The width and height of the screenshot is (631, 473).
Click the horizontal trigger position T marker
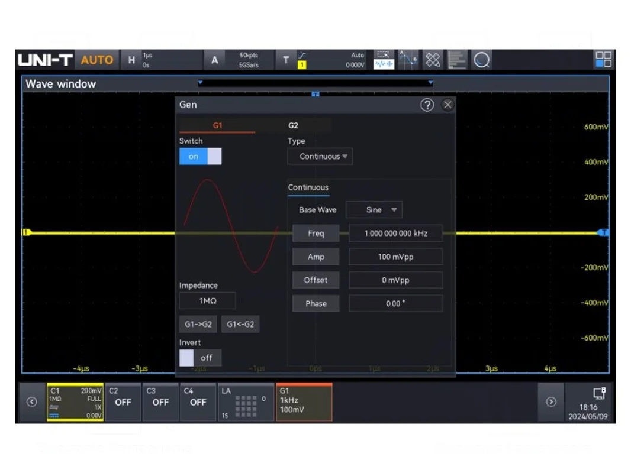[x=315, y=95]
